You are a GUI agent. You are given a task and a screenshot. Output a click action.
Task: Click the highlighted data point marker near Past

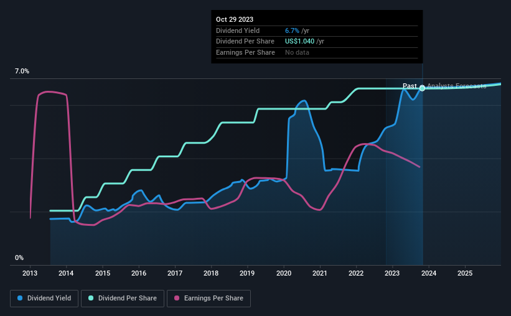422,88
